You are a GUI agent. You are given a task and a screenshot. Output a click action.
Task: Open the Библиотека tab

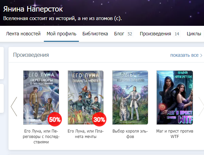[95, 34]
